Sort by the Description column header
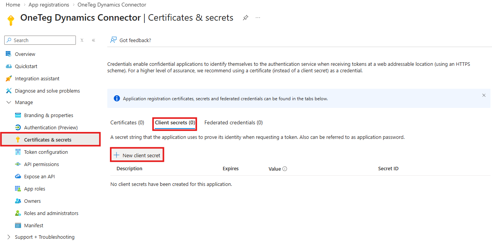This screenshot has width=492, height=246. click(x=130, y=169)
